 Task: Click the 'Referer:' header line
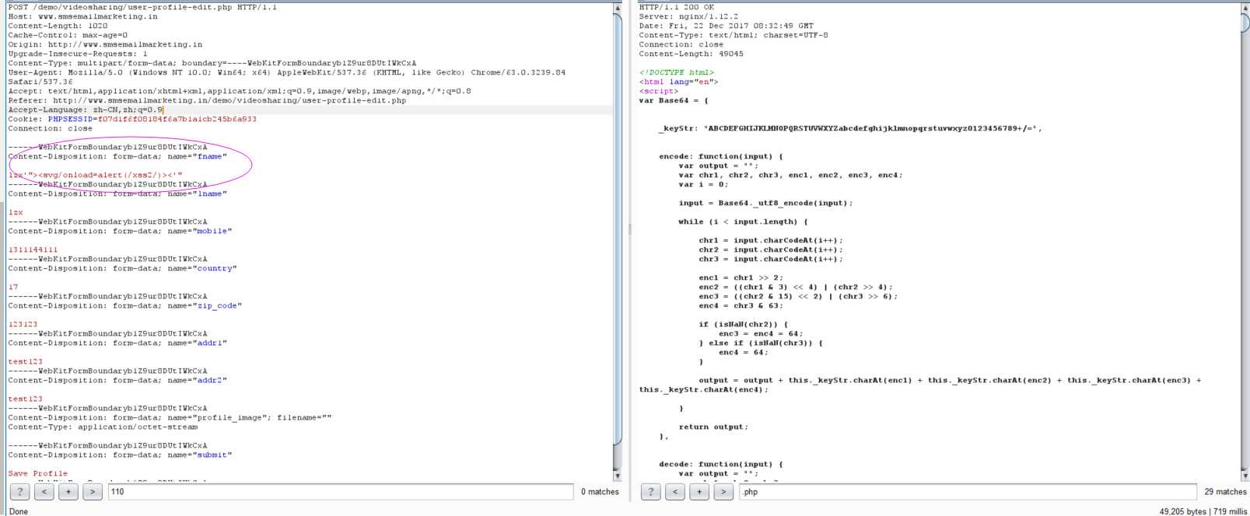(207, 100)
